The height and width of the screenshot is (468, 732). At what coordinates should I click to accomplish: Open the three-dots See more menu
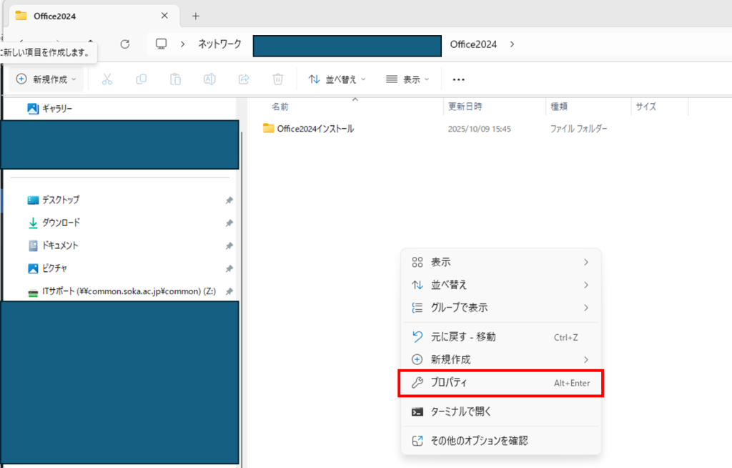click(x=459, y=79)
